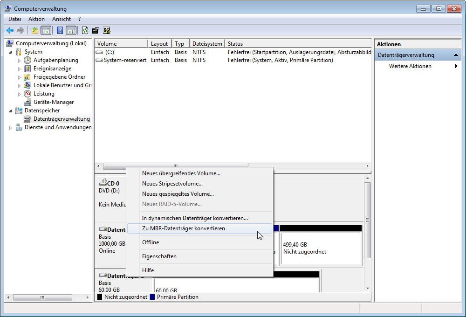
Task: Sort by the Dateisystem column header
Action: 207,44
